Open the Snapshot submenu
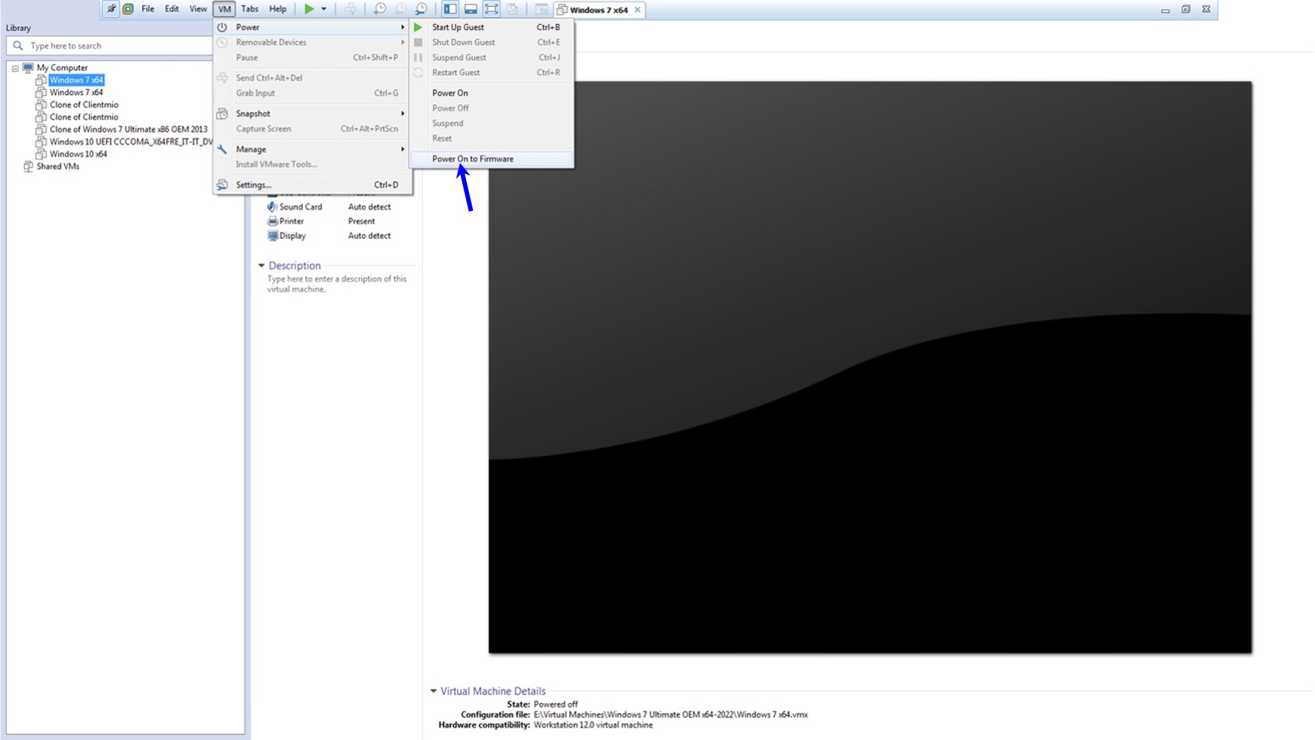The height and width of the screenshot is (740, 1315). [x=253, y=114]
